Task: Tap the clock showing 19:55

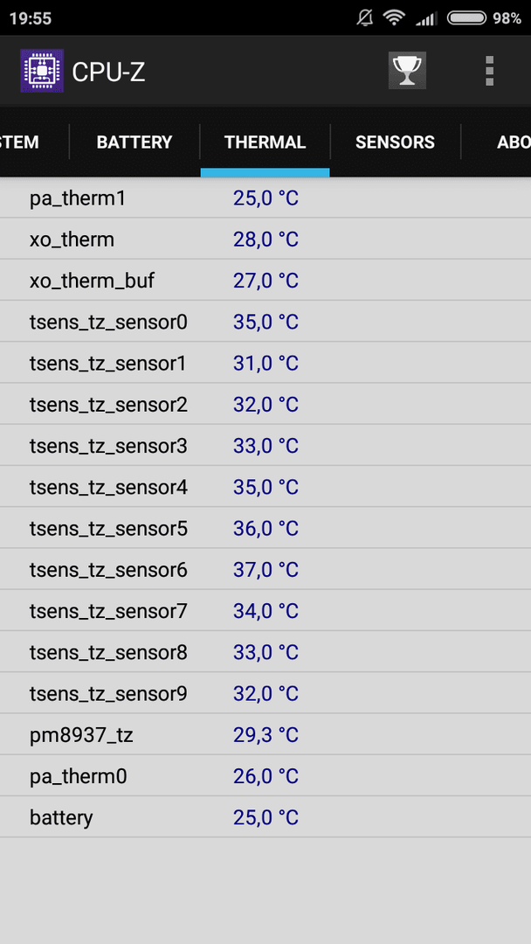Action: click(x=31, y=18)
